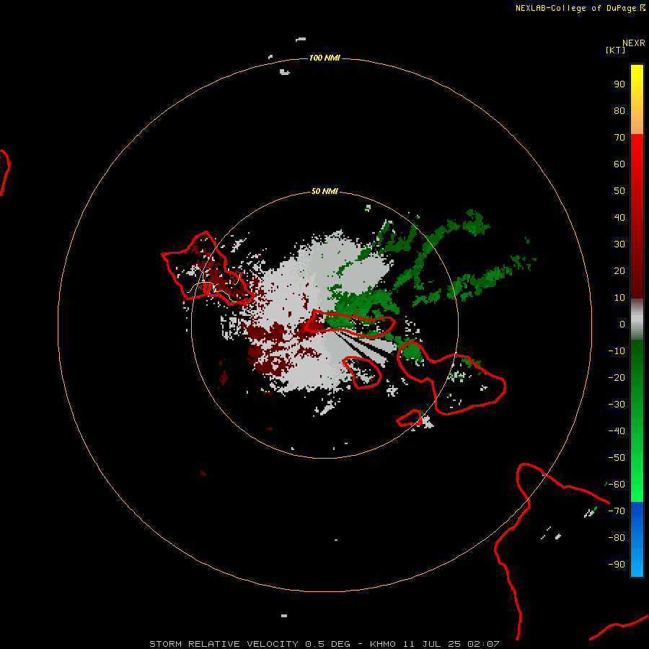The image size is (649, 649).
Task: Click the [KT] units label
Action: point(615,50)
